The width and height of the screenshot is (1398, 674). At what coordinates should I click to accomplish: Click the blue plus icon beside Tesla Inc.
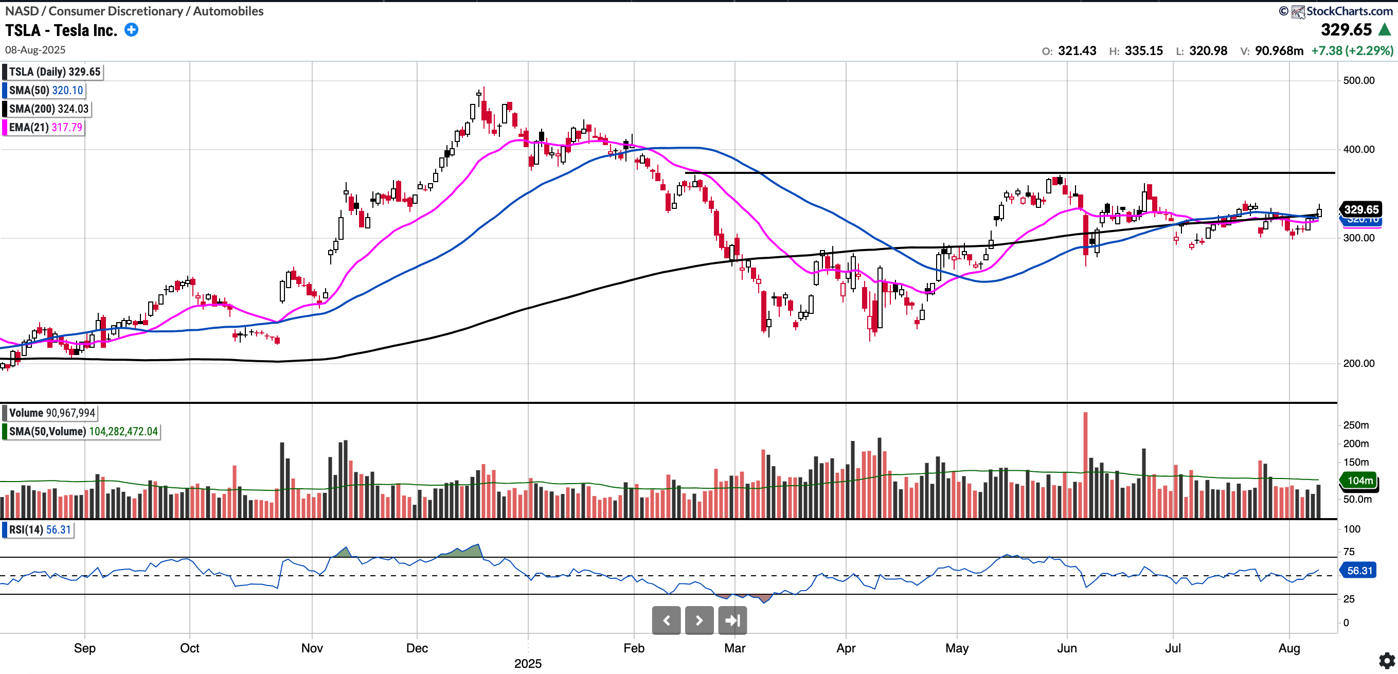[131, 30]
